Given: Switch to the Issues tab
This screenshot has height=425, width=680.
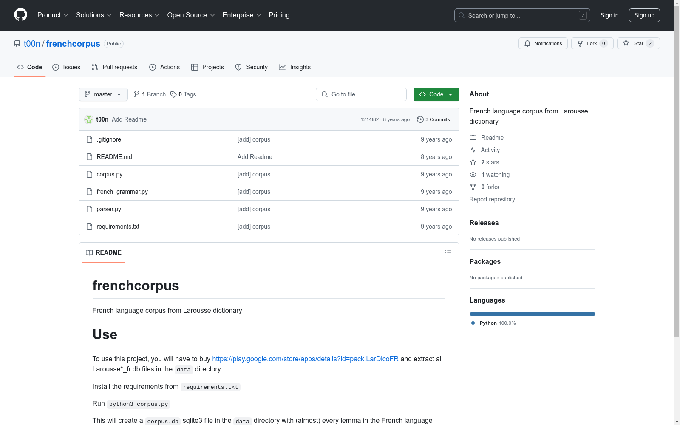Looking at the screenshot, I should pyautogui.click(x=66, y=67).
